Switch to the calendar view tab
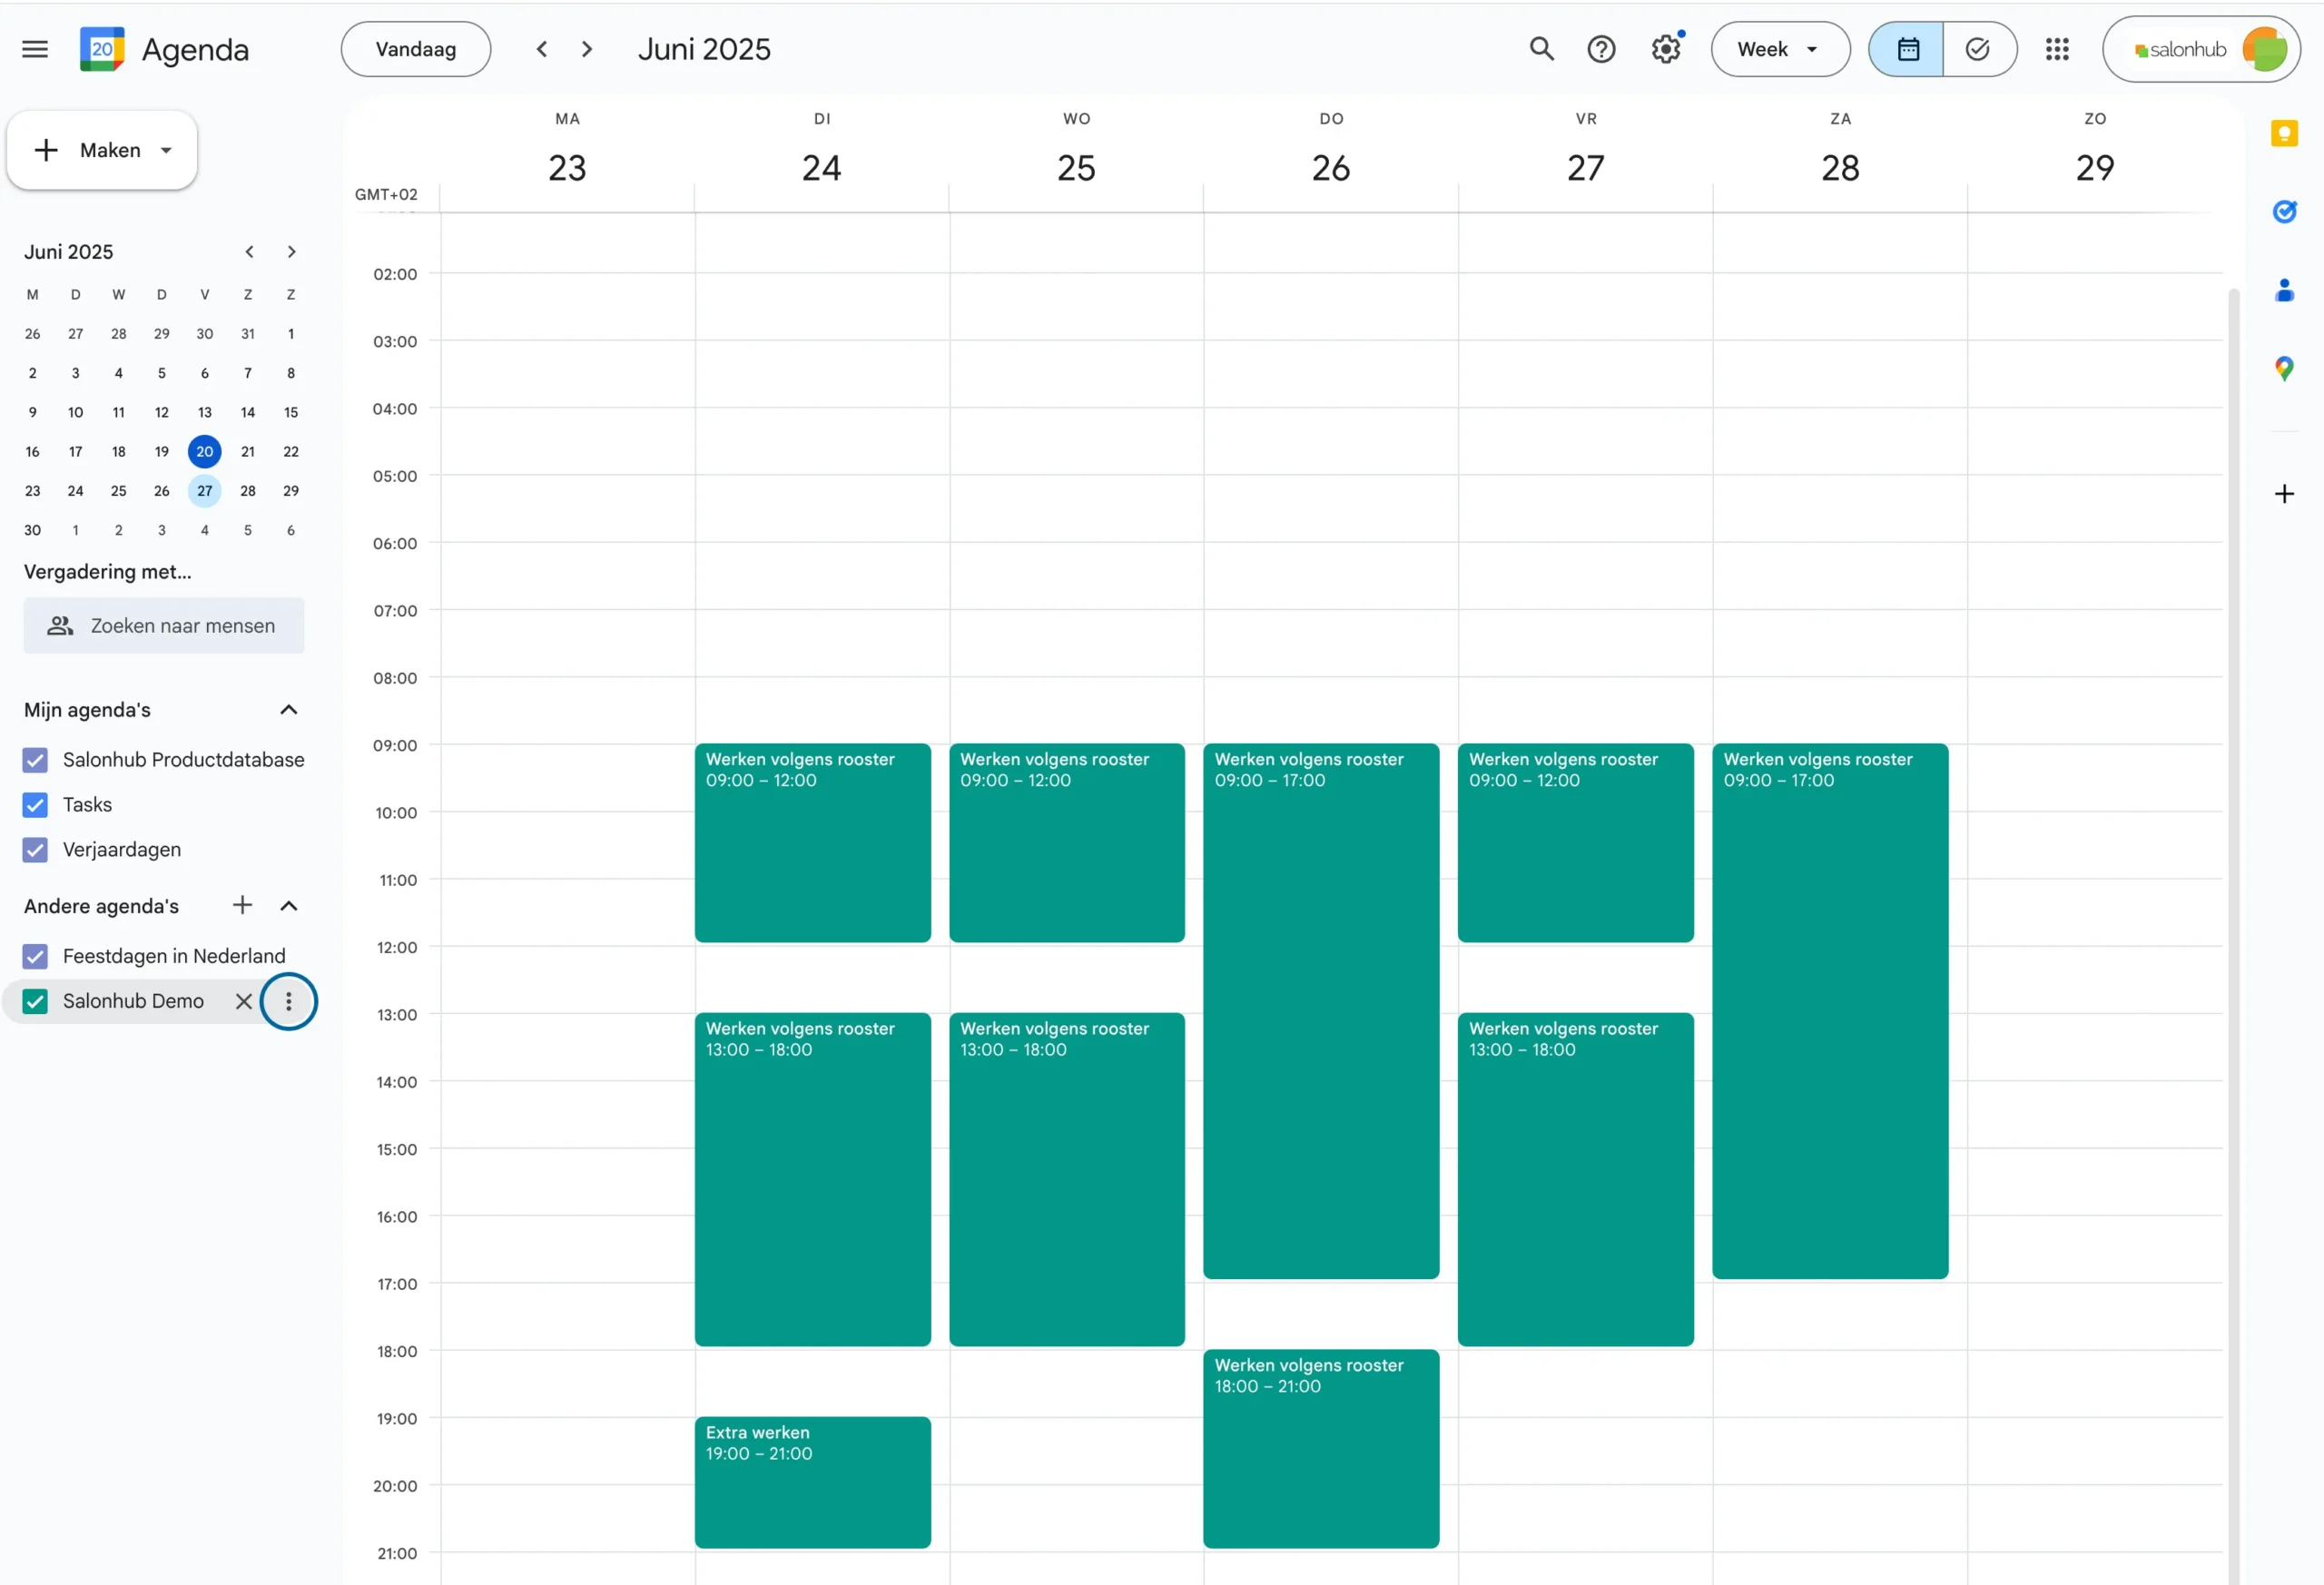 [x=1907, y=49]
